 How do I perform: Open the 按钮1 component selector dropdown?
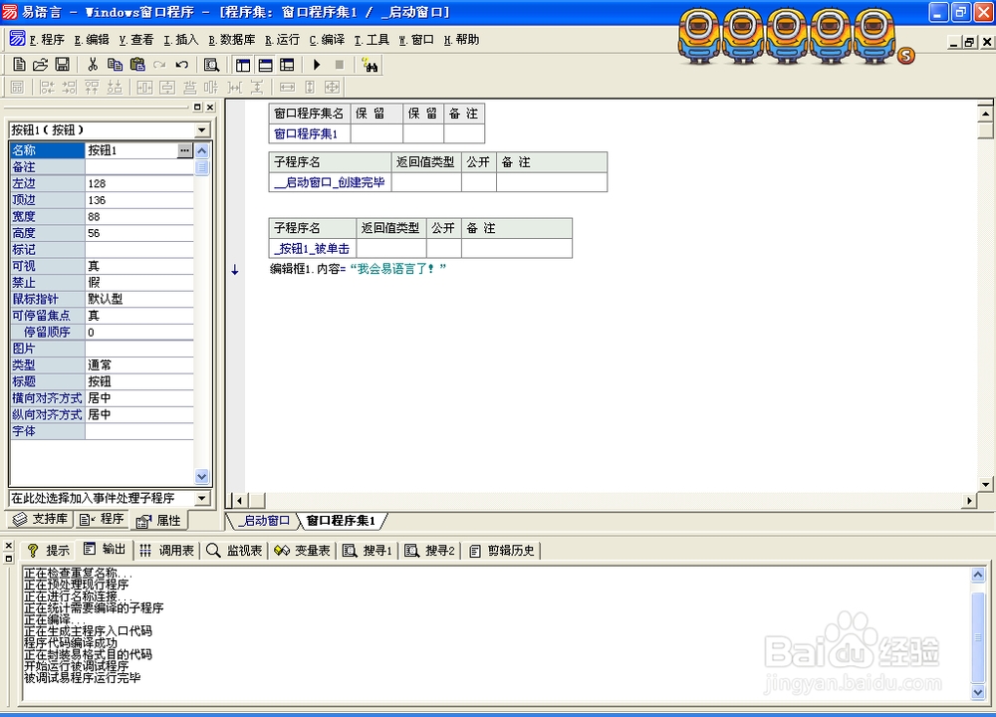(202, 130)
